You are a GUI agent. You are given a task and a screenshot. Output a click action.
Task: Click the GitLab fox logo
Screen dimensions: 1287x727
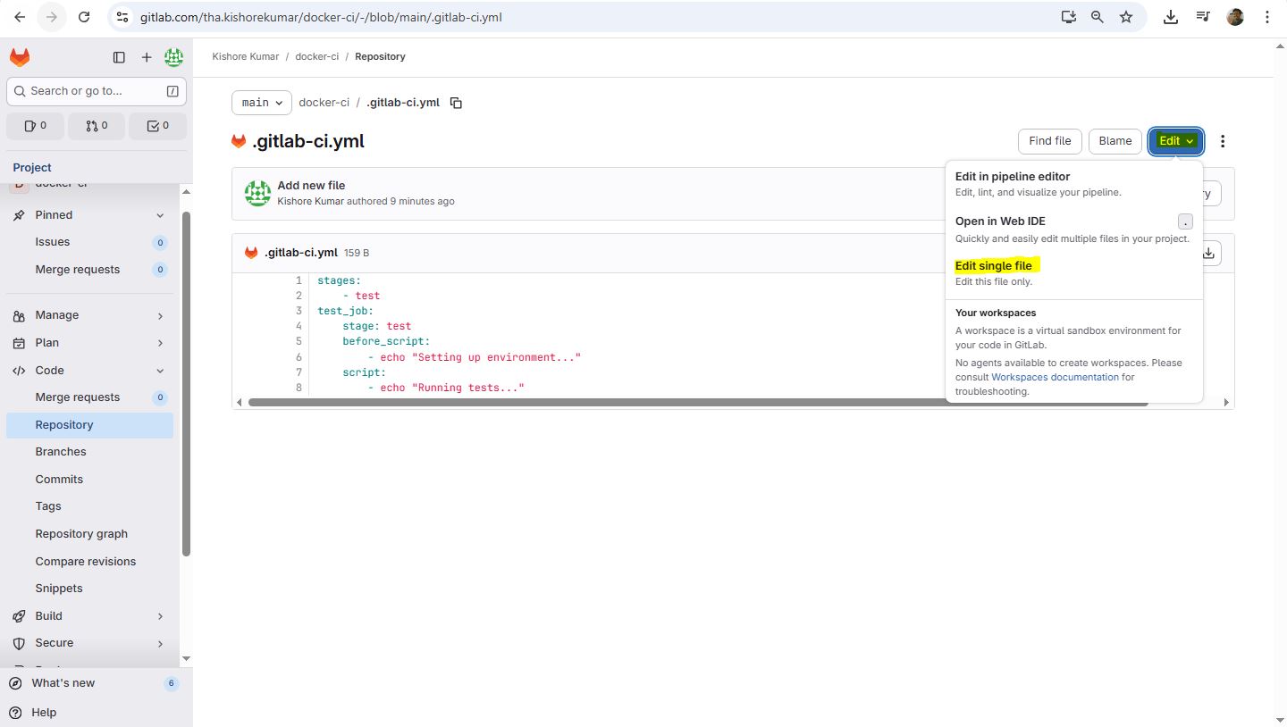(20, 58)
